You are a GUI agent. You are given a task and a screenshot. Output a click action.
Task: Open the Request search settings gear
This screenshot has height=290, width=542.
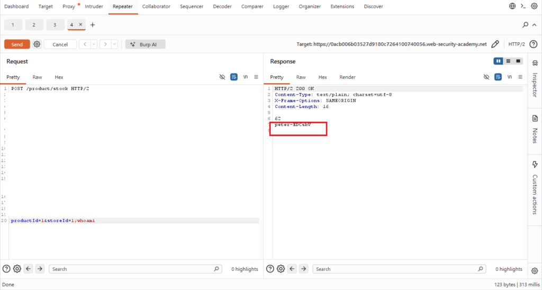click(17, 269)
